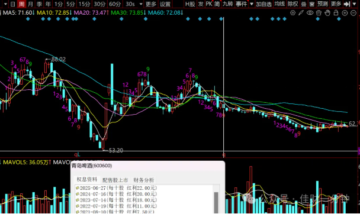Select the hand pan tool icon

[x=327, y=13]
